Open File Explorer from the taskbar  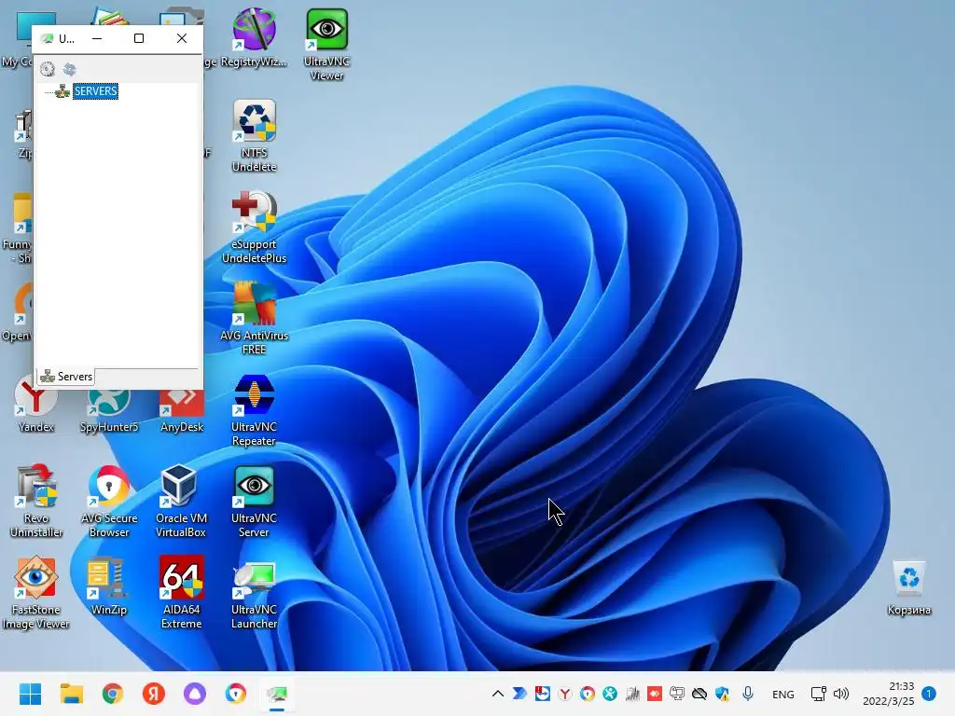[71, 694]
